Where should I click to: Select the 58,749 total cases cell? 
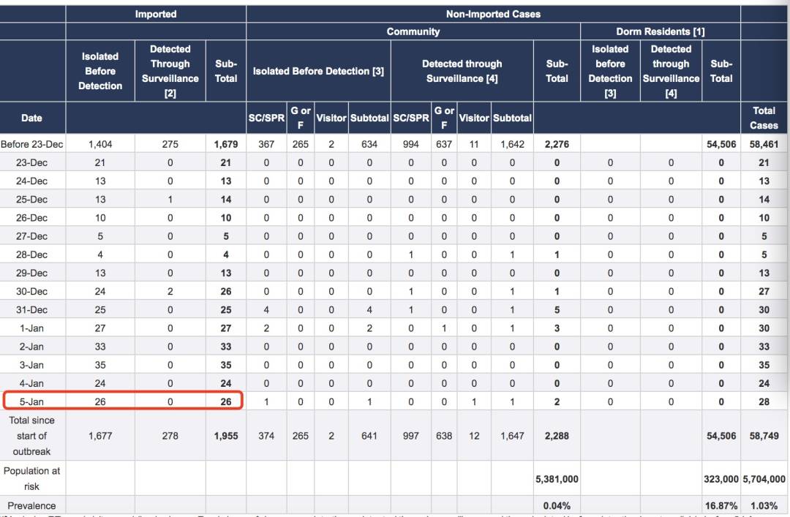point(764,435)
